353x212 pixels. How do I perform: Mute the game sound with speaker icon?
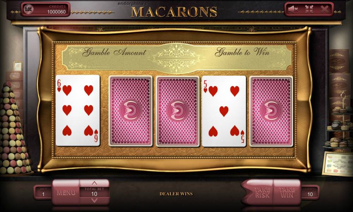pos(293,10)
